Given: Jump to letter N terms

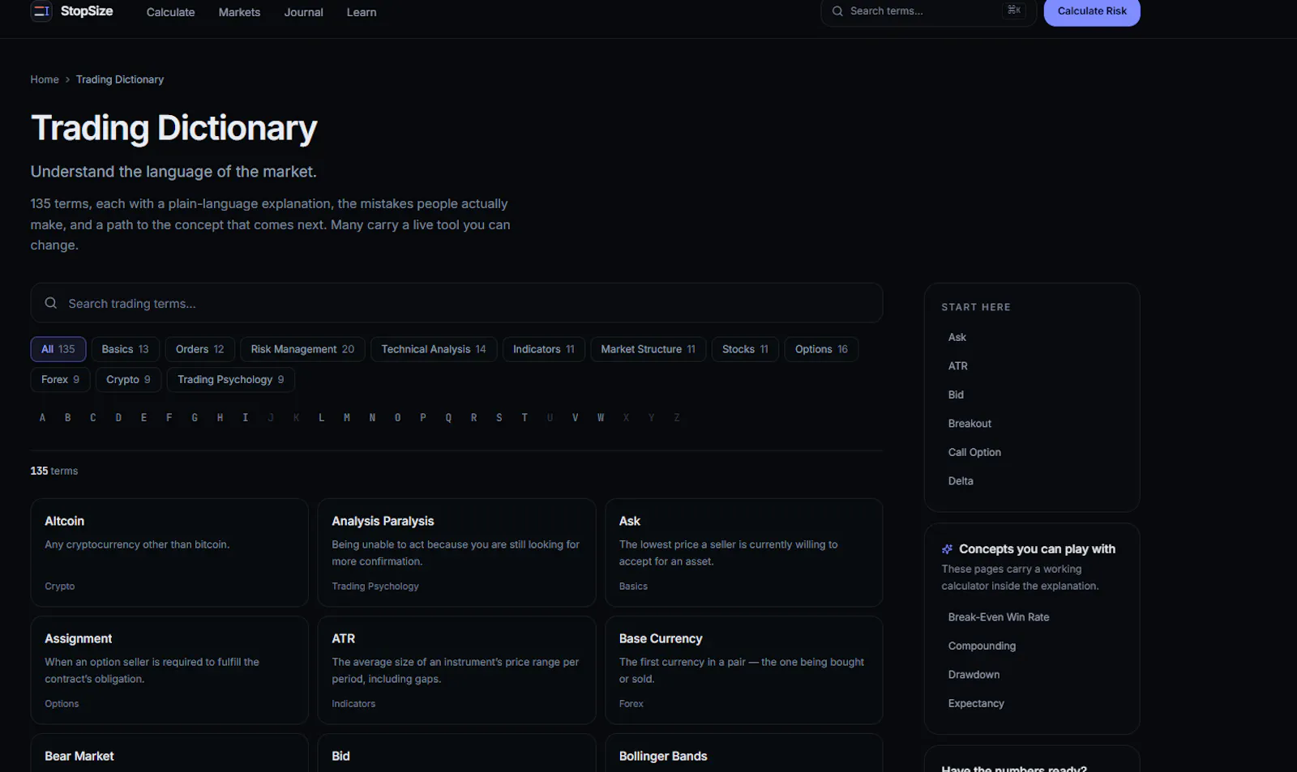Looking at the screenshot, I should coord(372,418).
